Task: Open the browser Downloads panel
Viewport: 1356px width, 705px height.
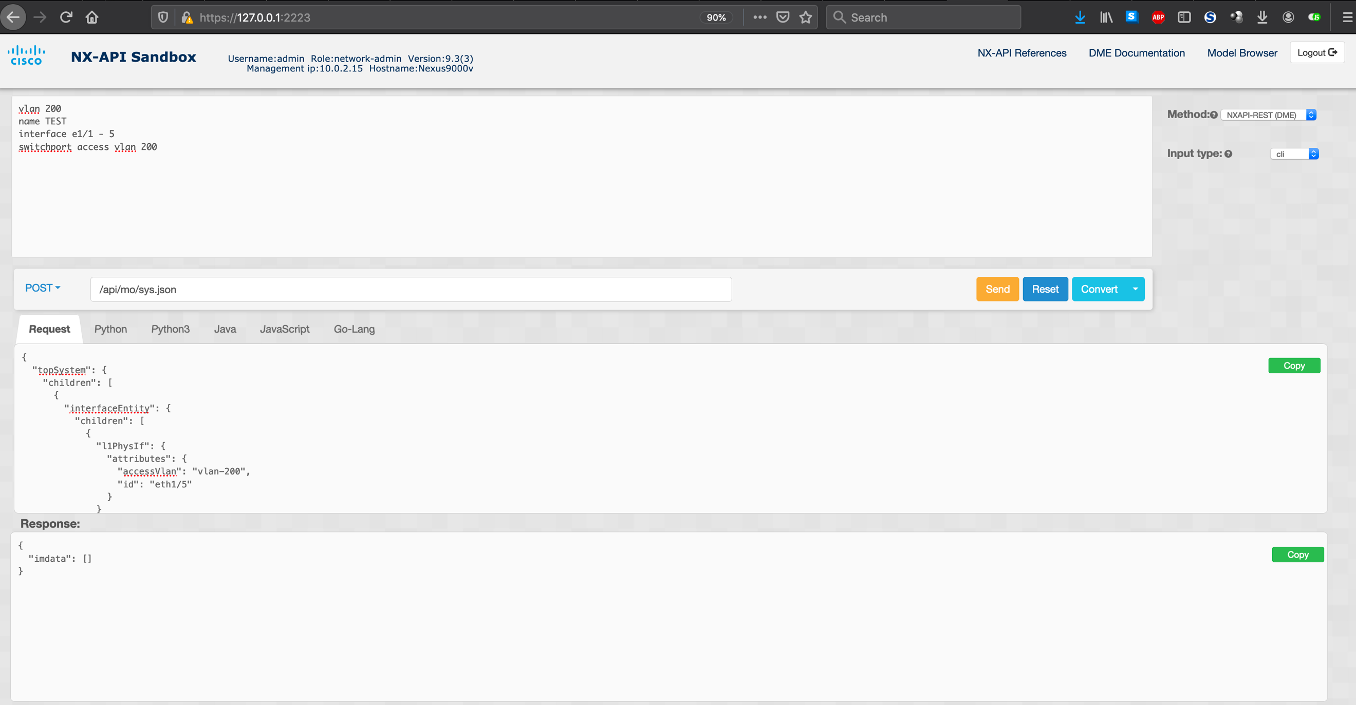Action: (1080, 17)
